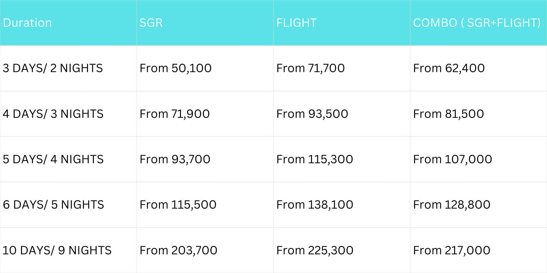Click the From 115,300 flight price

(x=314, y=159)
